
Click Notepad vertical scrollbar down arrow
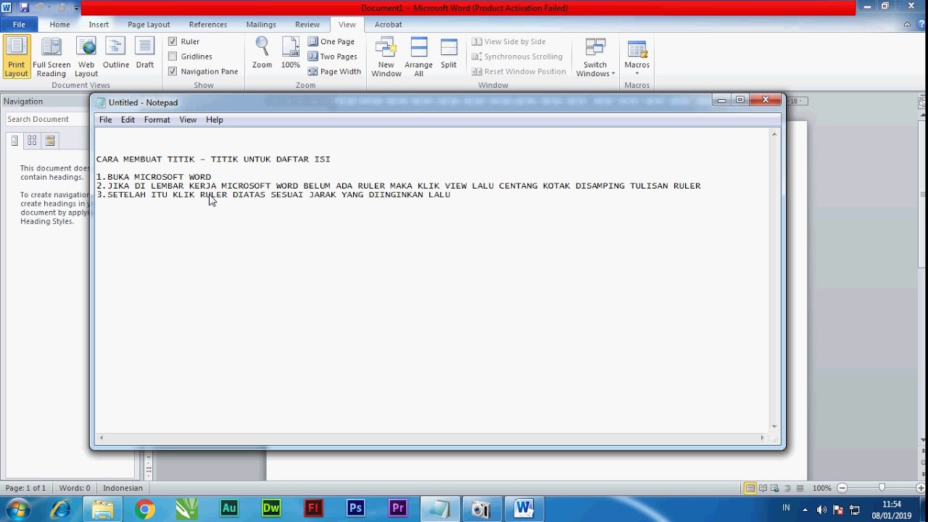click(x=774, y=426)
